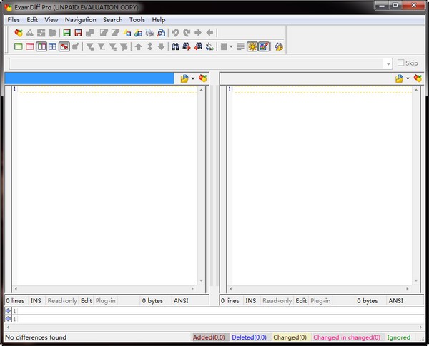Click right pane vertical scrollbar down arrow
This screenshot has height=346, width=429.
416,280
